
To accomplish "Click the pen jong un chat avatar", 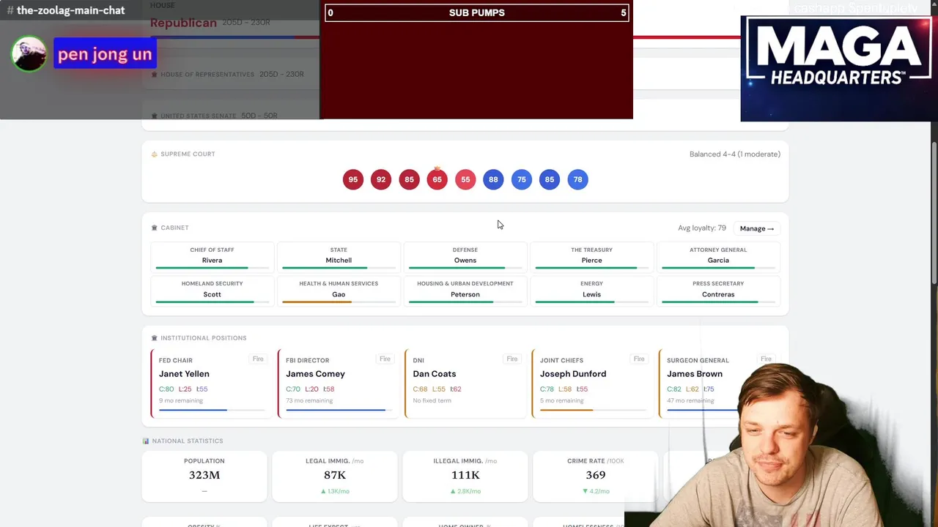I will pos(29,54).
